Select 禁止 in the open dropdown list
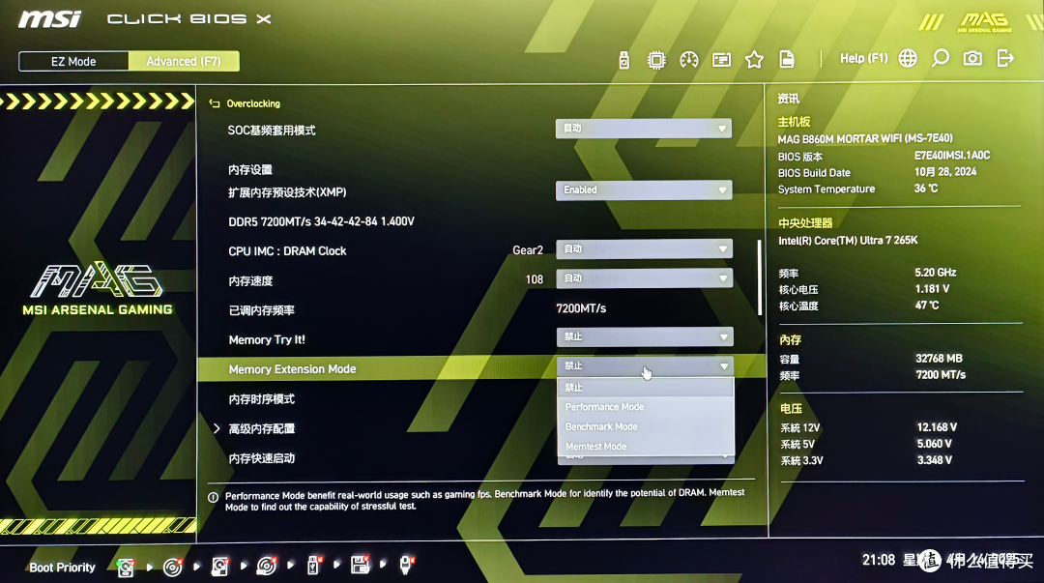This screenshot has height=583, width=1044. (x=645, y=388)
